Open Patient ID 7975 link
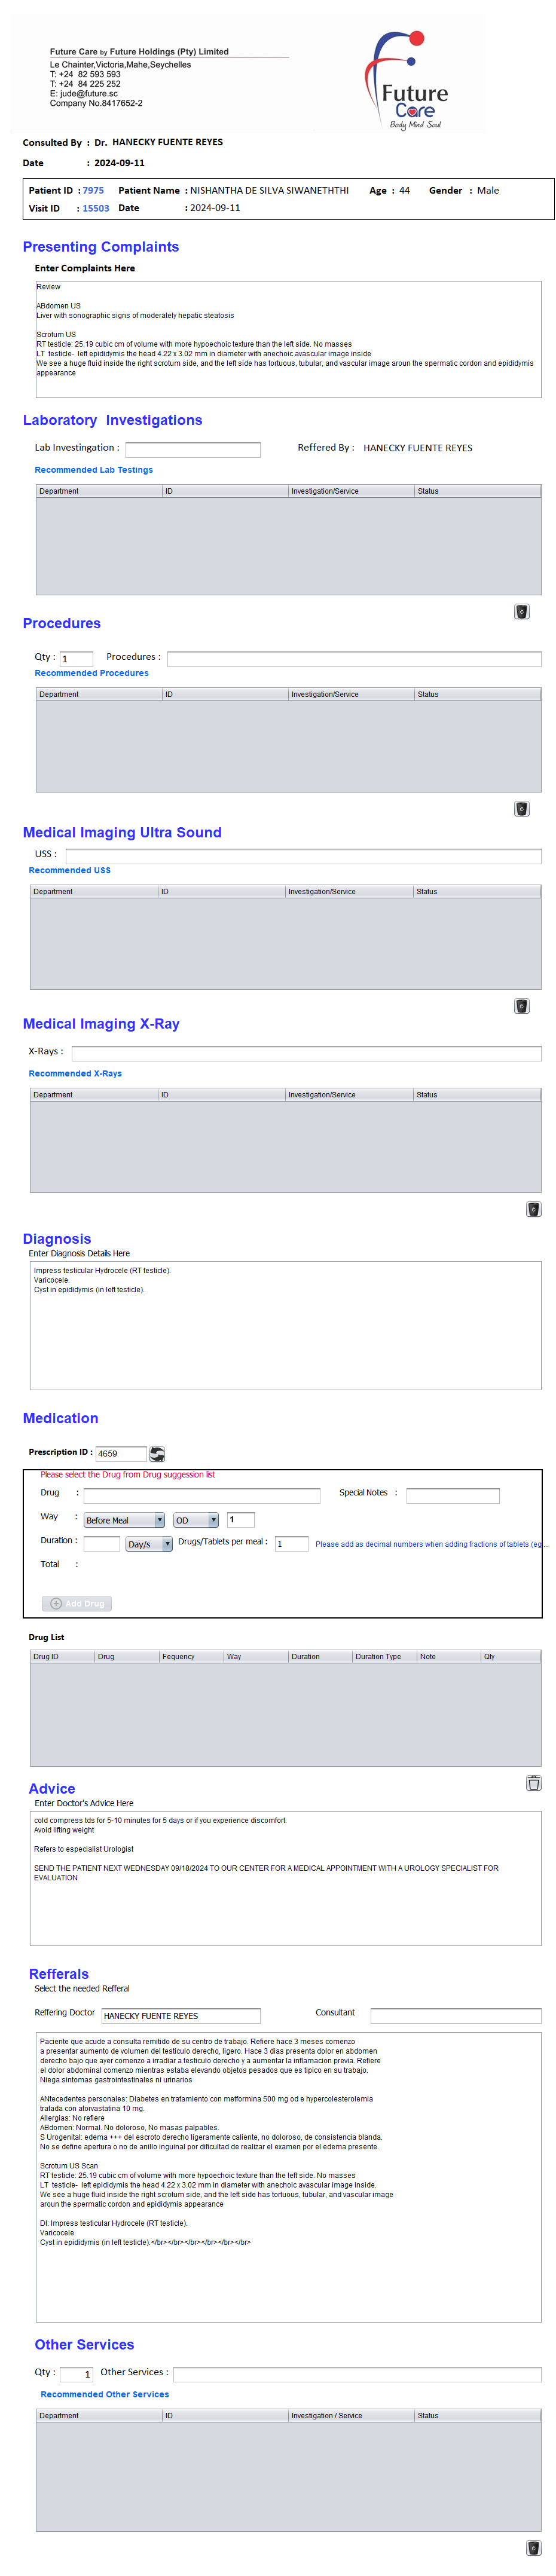 tap(93, 190)
